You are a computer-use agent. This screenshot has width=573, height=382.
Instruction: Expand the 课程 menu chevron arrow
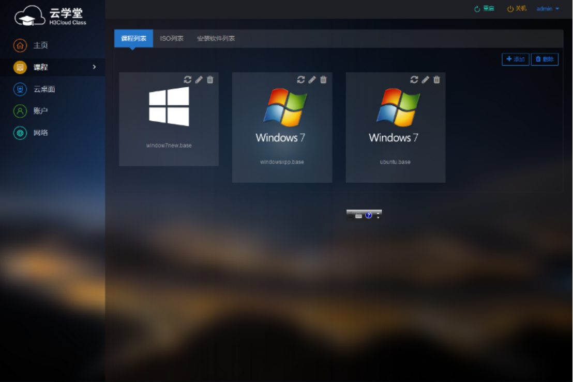tap(94, 67)
